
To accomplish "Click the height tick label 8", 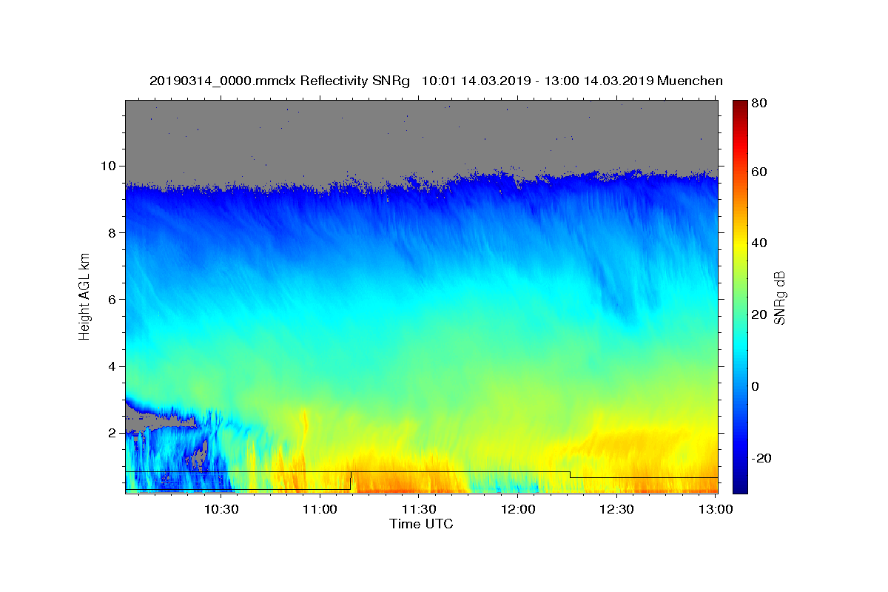I will [x=114, y=232].
